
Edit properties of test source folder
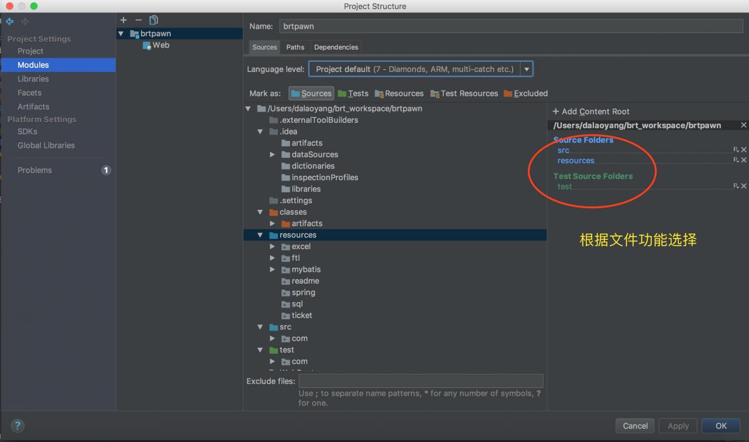736,186
